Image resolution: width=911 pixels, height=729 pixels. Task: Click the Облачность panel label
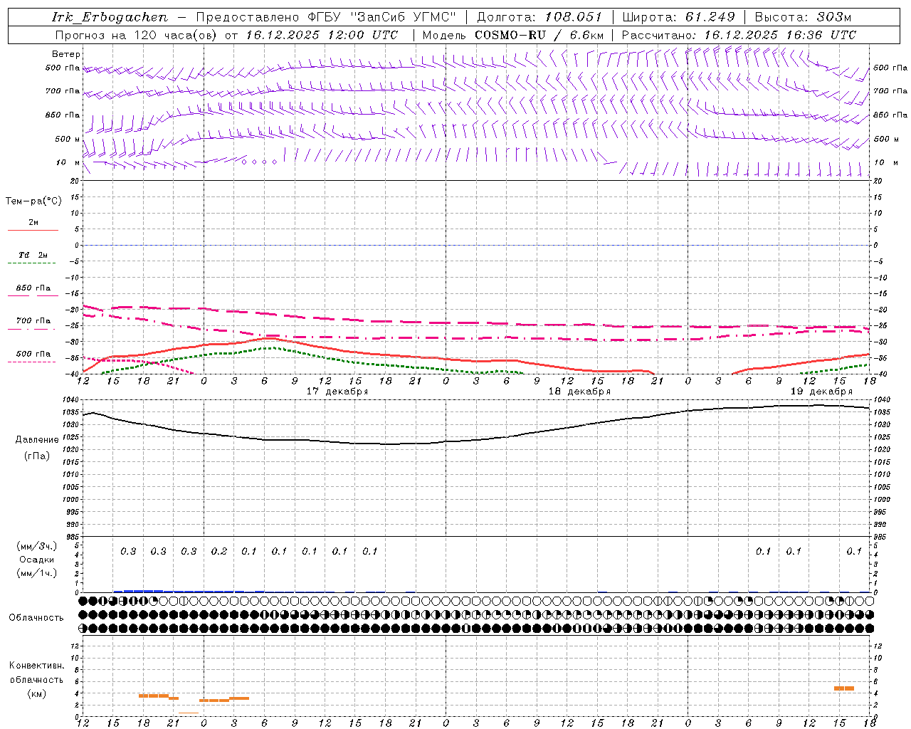[36, 618]
